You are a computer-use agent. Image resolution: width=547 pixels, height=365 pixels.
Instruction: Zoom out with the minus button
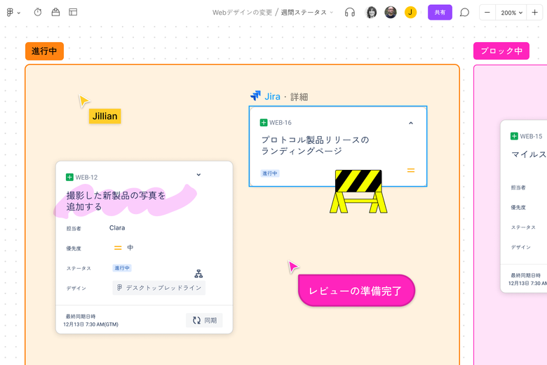(x=487, y=13)
